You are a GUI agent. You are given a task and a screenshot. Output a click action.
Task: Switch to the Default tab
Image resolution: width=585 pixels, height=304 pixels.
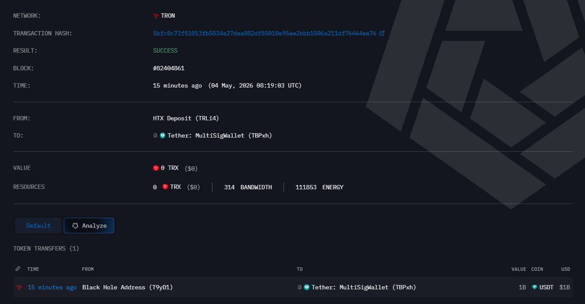pos(39,225)
